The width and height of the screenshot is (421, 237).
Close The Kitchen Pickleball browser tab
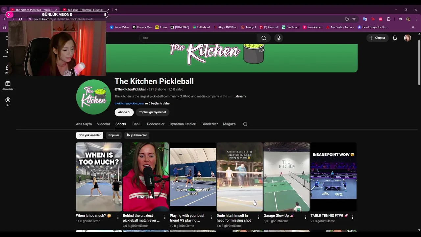point(56,10)
